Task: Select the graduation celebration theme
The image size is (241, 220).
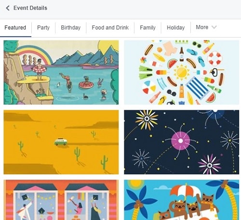Action: pyautogui.click(x=61, y=200)
